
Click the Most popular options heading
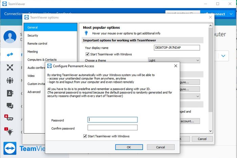coord(102,27)
